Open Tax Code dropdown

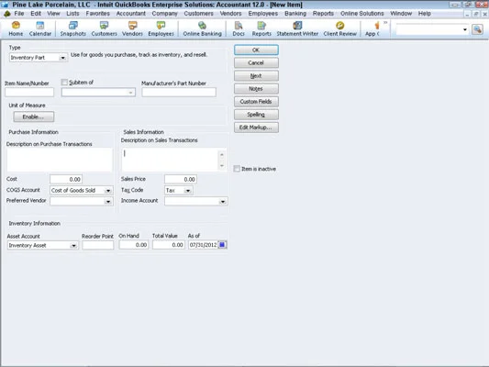click(x=188, y=190)
